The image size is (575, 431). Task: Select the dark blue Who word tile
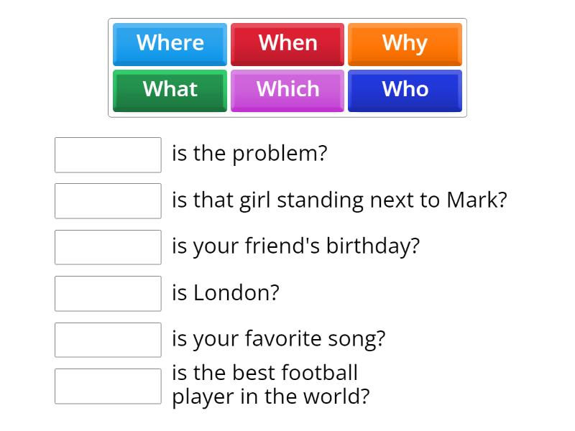(x=405, y=90)
